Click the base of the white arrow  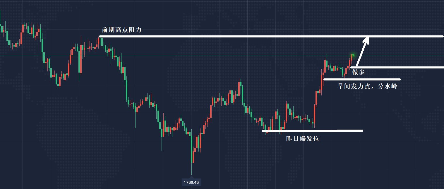tap(357, 65)
